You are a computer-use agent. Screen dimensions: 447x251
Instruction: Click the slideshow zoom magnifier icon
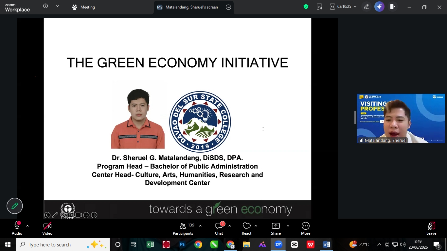63,215
